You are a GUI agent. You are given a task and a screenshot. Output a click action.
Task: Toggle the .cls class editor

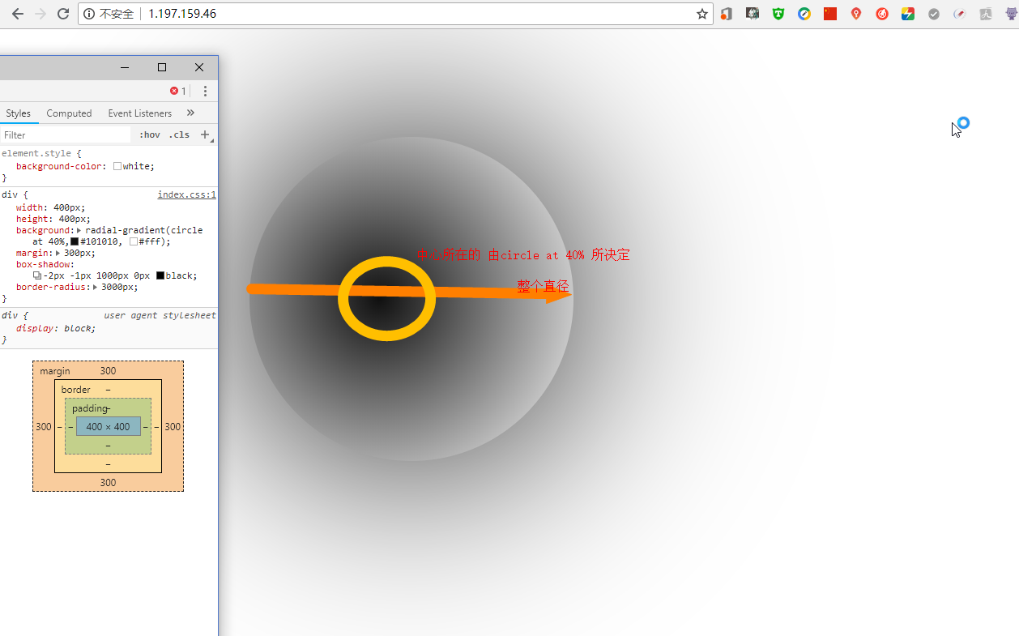[x=179, y=134]
